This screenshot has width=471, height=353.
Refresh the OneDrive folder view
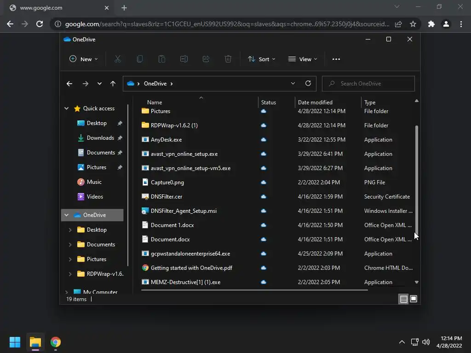[308, 83]
